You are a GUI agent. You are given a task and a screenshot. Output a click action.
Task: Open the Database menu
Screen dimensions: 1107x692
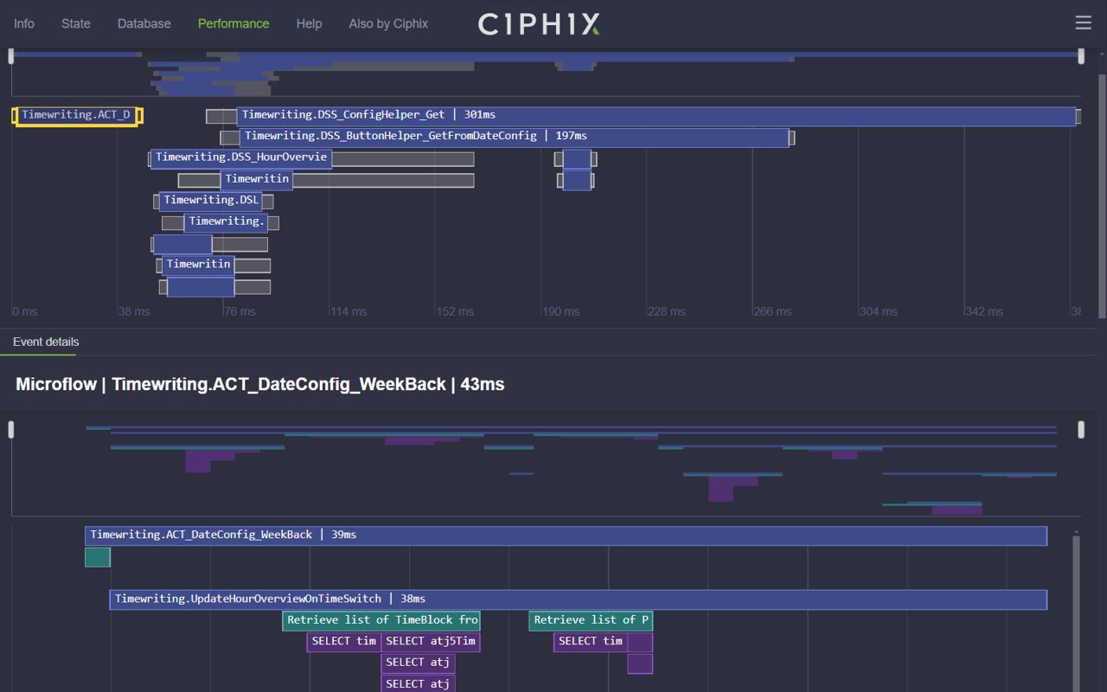[144, 23]
